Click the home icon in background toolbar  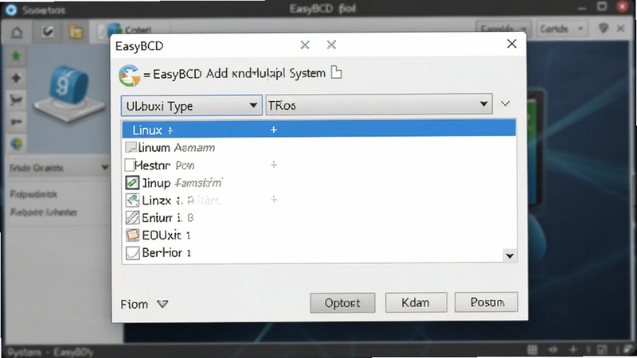coord(17,32)
